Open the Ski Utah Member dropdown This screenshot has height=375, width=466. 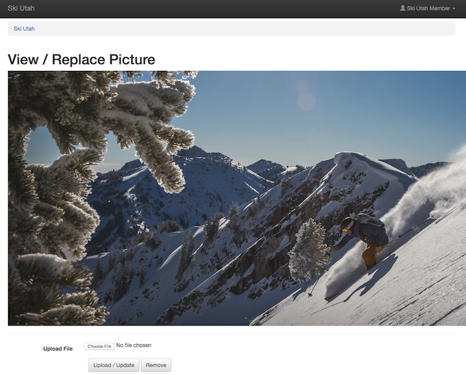428,9
